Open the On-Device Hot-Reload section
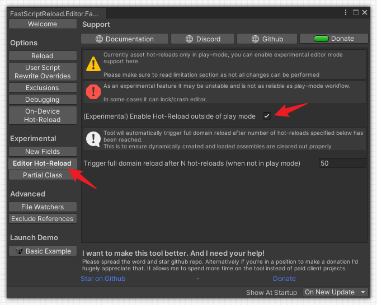 coord(43,115)
